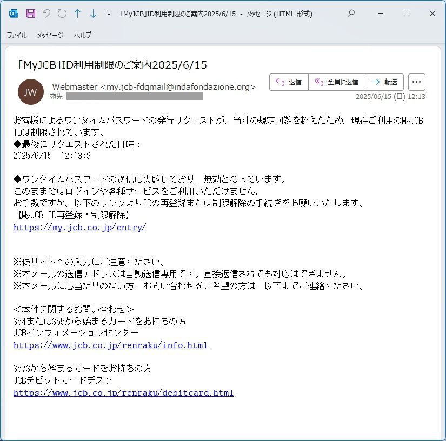
Task: Maximize the message window
Action: pos(407,14)
